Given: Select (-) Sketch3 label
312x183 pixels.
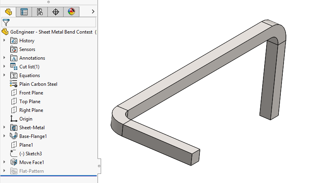Looking at the screenshot, I should tap(31, 154).
